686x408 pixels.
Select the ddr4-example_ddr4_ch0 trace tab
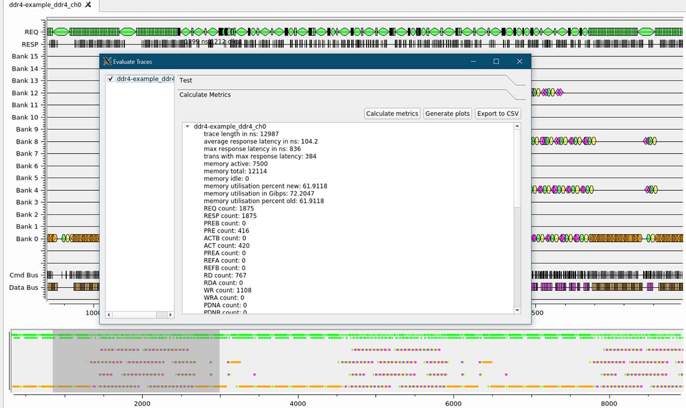coord(45,5)
